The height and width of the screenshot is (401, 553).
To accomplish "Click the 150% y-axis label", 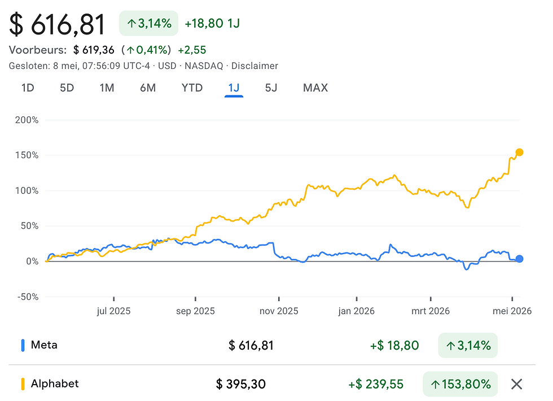I will (27, 155).
